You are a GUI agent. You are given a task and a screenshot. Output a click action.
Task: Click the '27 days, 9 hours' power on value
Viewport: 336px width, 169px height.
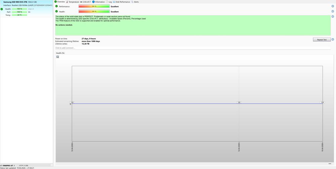click(89, 39)
